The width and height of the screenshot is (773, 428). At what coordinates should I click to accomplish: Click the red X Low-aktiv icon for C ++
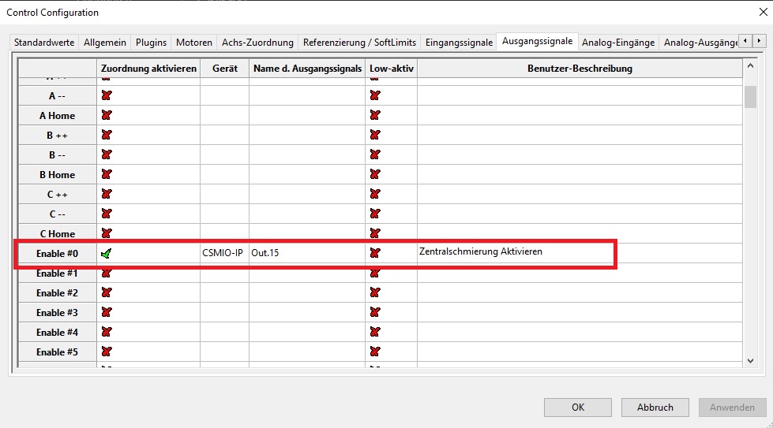pos(375,194)
